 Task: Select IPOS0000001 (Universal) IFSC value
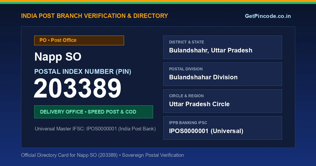point(206,131)
